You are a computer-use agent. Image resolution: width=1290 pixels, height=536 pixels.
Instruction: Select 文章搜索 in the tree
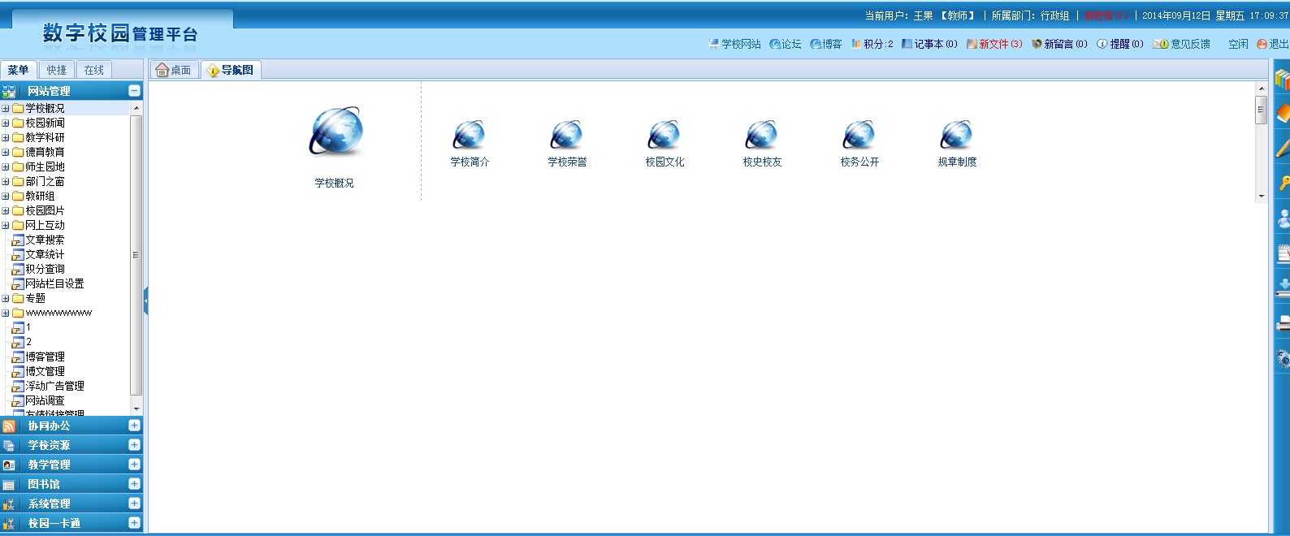(x=45, y=240)
